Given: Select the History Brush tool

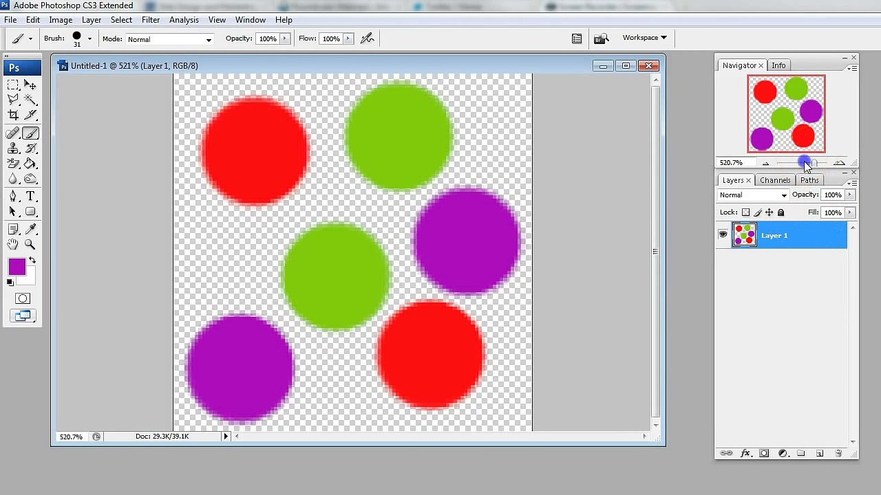Looking at the screenshot, I should (x=30, y=148).
